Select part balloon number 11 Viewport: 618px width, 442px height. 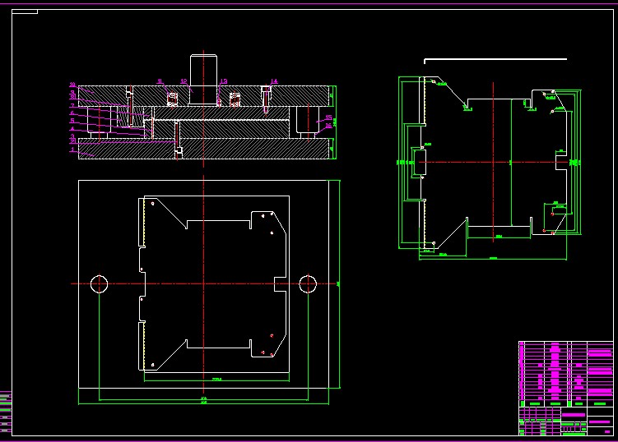(160, 81)
